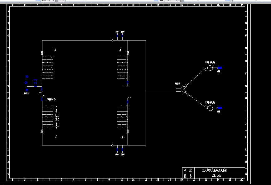The height and width of the screenshot is (185, 271).
Task: Select the dashed line to the lower fan
Action: tap(195, 99)
